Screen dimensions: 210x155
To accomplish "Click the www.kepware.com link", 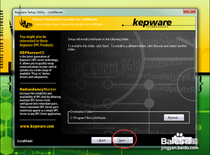I will 37,127.
